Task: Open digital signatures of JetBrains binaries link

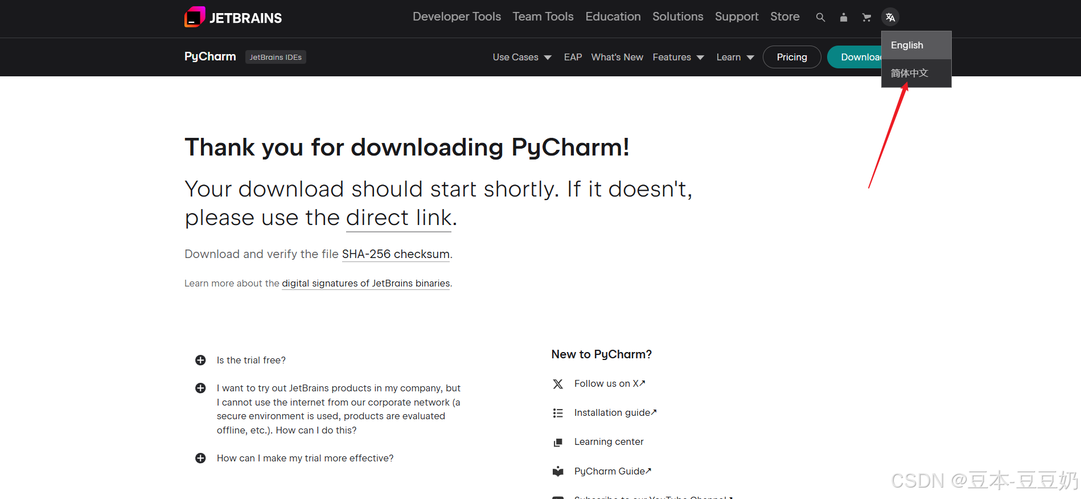Action: 366,283
